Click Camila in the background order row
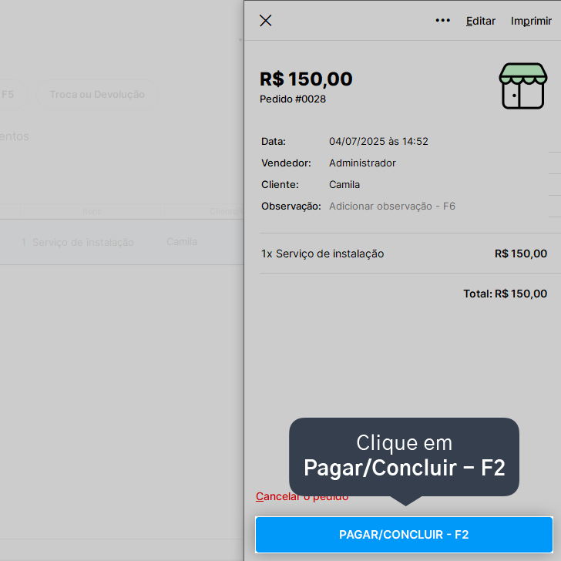 pos(182,242)
